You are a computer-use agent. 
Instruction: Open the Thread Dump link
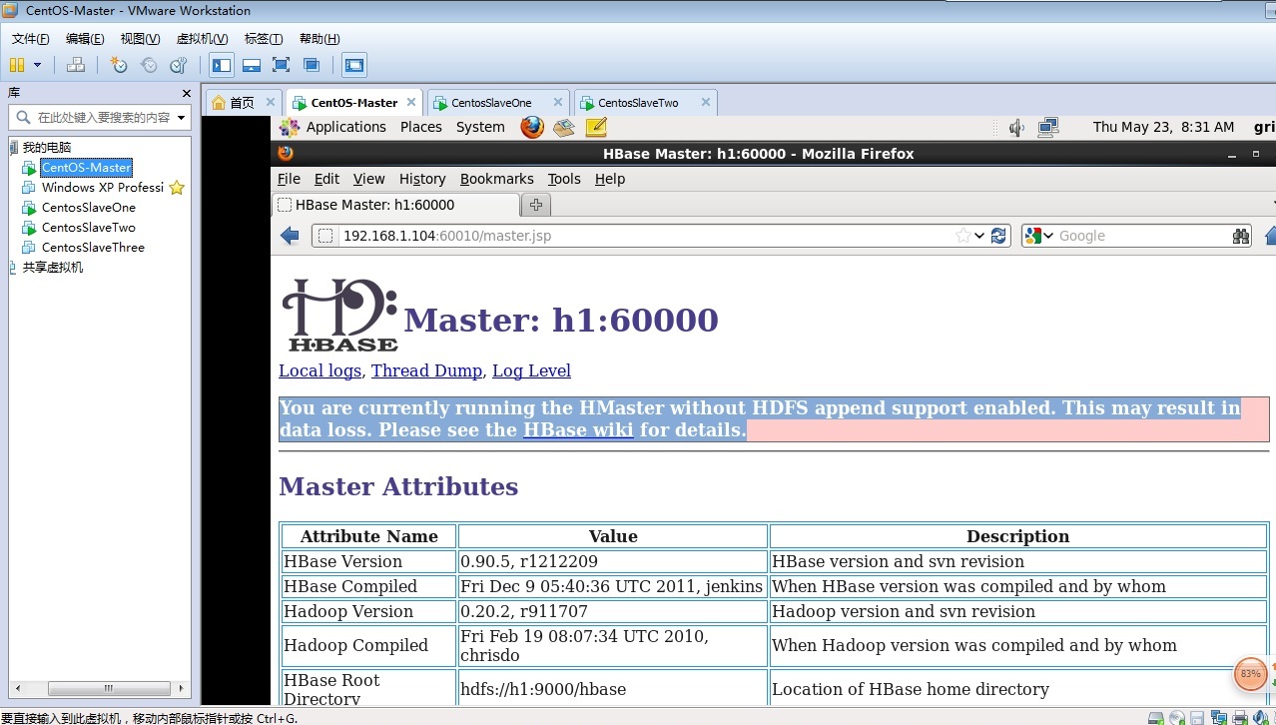pyautogui.click(x=426, y=370)
